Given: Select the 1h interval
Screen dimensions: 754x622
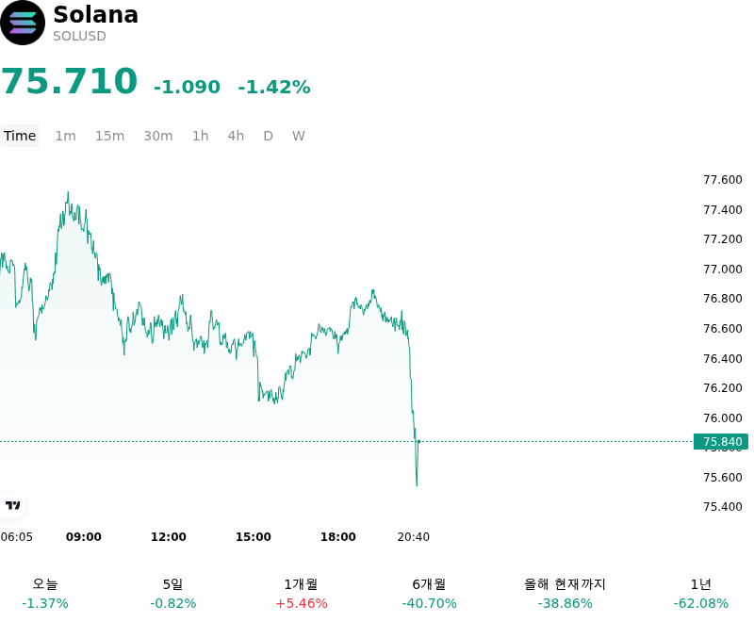Looking at the screenshot, I should click(x=201, y=136).
